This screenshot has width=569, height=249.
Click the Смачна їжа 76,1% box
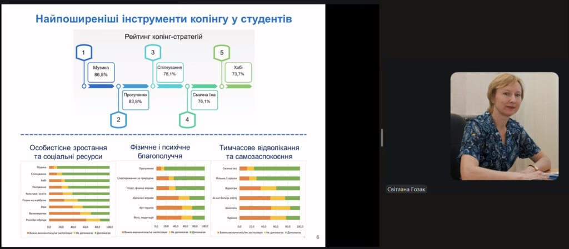[204, 99]
